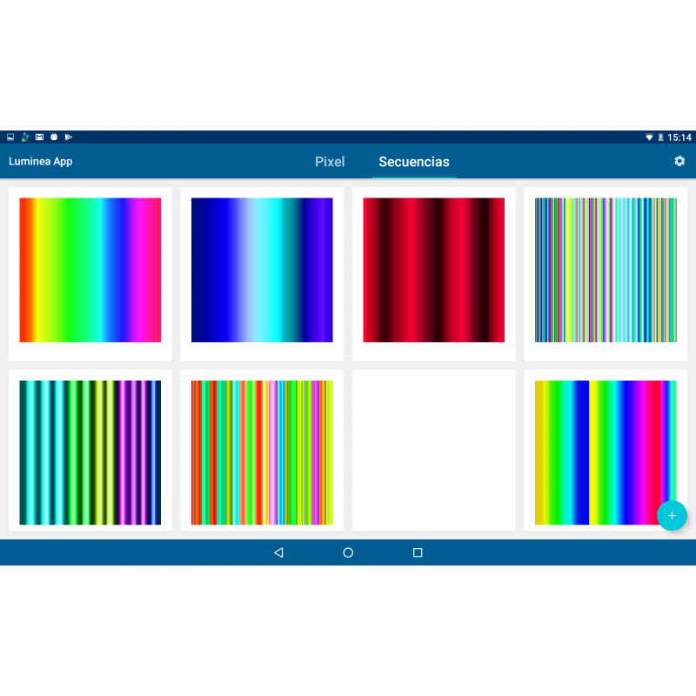The height and width of the screenshot is (696, 696).
Task: Tap the add sequence plus button
Action: (671, 515)
